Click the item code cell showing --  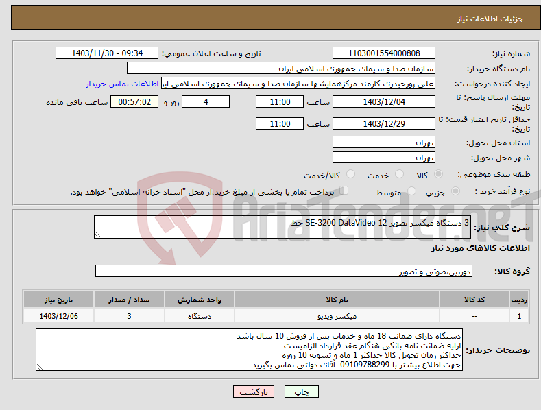click(474, 316)
